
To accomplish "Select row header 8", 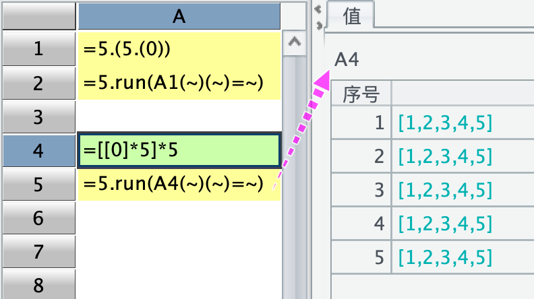I will pos(39,284).
